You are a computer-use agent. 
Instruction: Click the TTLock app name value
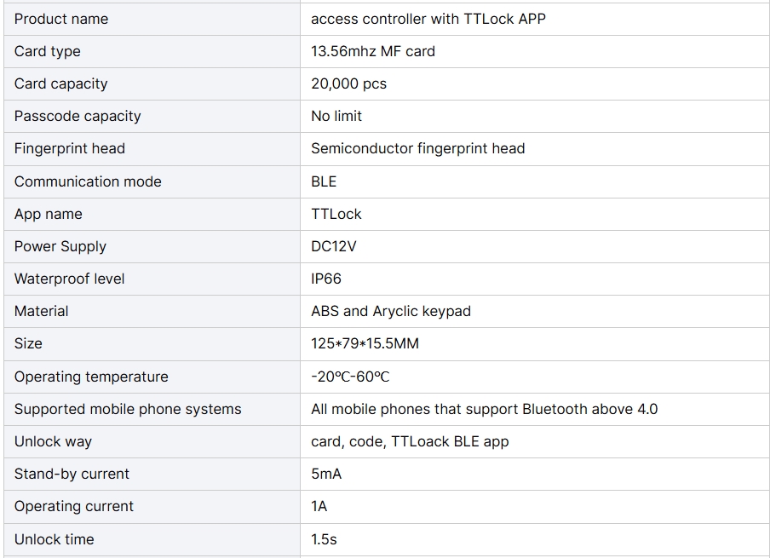click(336, 214)
